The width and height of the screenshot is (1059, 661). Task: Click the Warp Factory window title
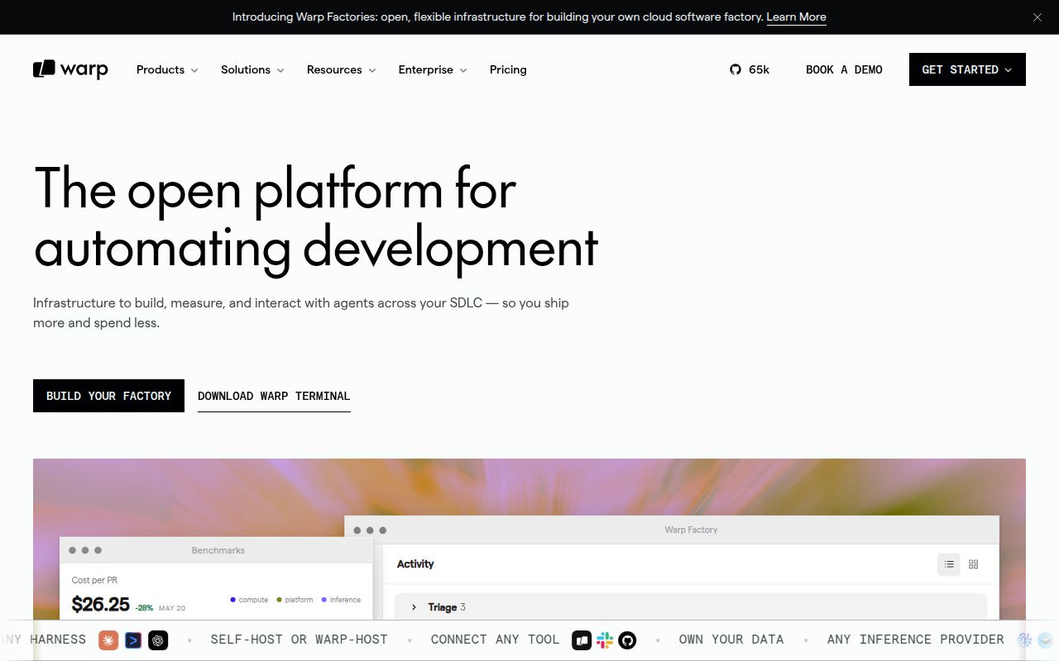691,530
